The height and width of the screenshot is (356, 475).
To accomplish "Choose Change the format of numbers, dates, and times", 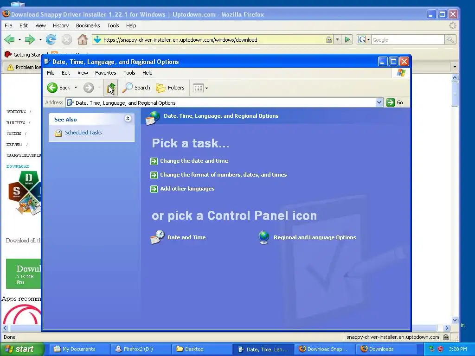I will (x=223, y=175).
